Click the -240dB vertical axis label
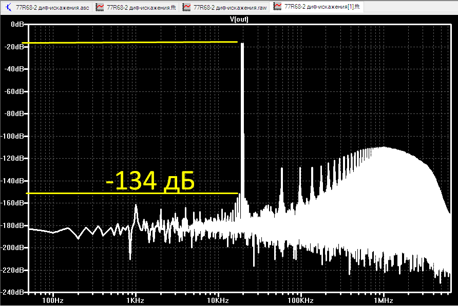 point(12,292)
